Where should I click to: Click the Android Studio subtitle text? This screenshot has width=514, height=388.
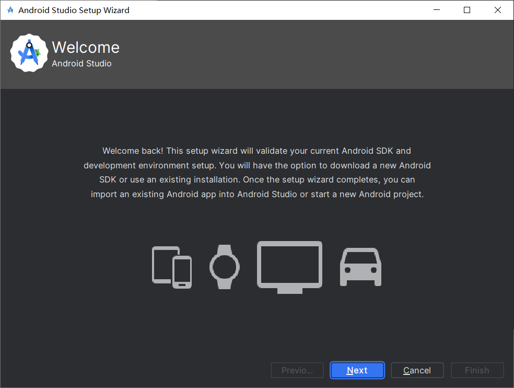click(x=77, y=63)
